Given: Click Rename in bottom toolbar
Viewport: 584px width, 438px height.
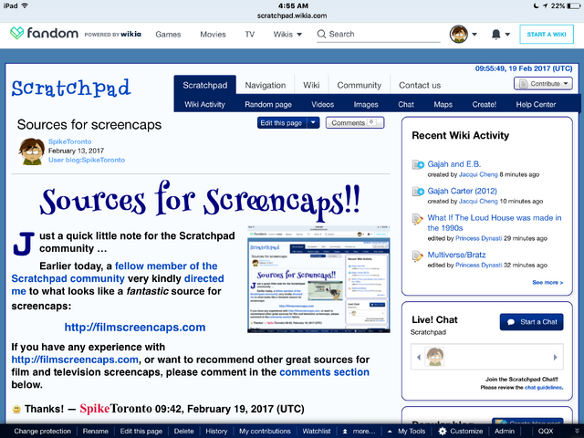Looking at the screenshot, I should tap(95, 431).
